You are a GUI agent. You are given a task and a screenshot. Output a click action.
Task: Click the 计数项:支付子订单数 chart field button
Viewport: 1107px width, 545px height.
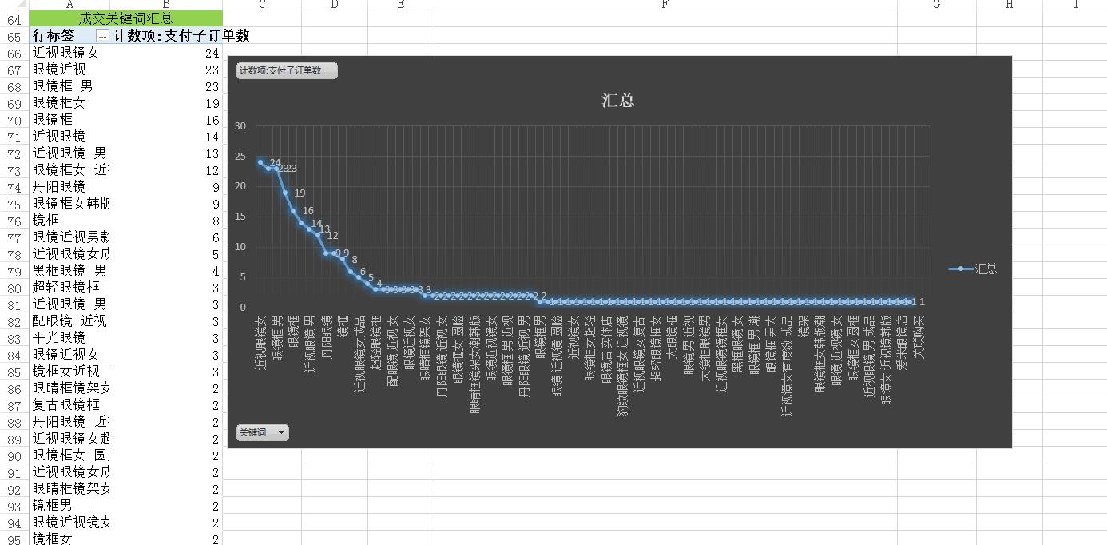[287, 71]
